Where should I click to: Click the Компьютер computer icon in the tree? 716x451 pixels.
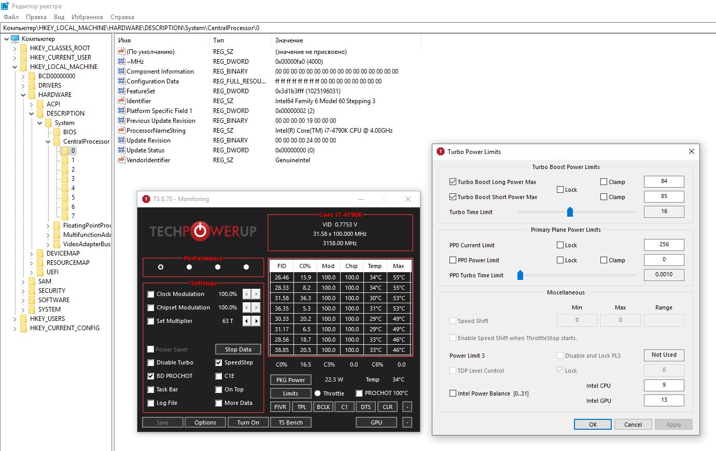(15, 39)
